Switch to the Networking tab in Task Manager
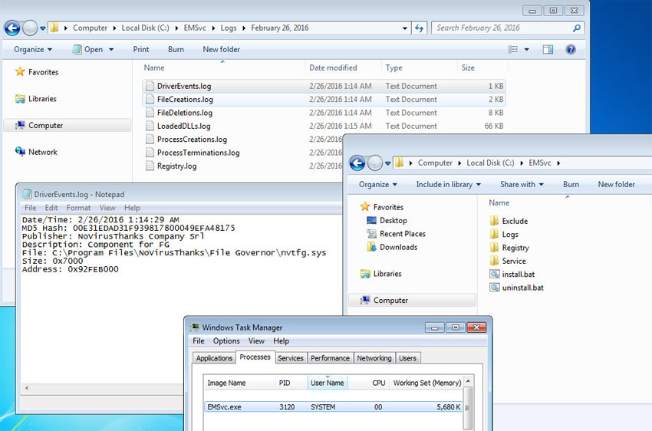This screenshot has height=431, width=652. point(374,358)
